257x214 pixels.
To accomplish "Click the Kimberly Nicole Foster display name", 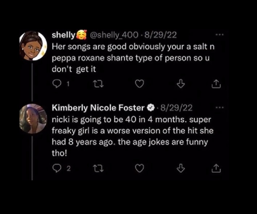I will [x=98, y=108].
